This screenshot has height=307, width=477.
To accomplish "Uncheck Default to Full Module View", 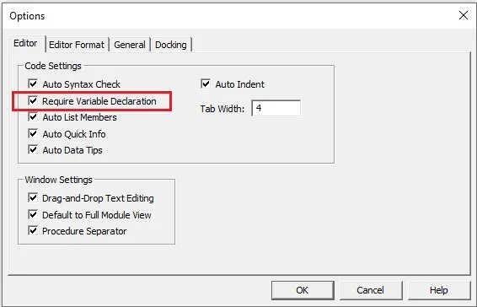I will pos(33,214).
